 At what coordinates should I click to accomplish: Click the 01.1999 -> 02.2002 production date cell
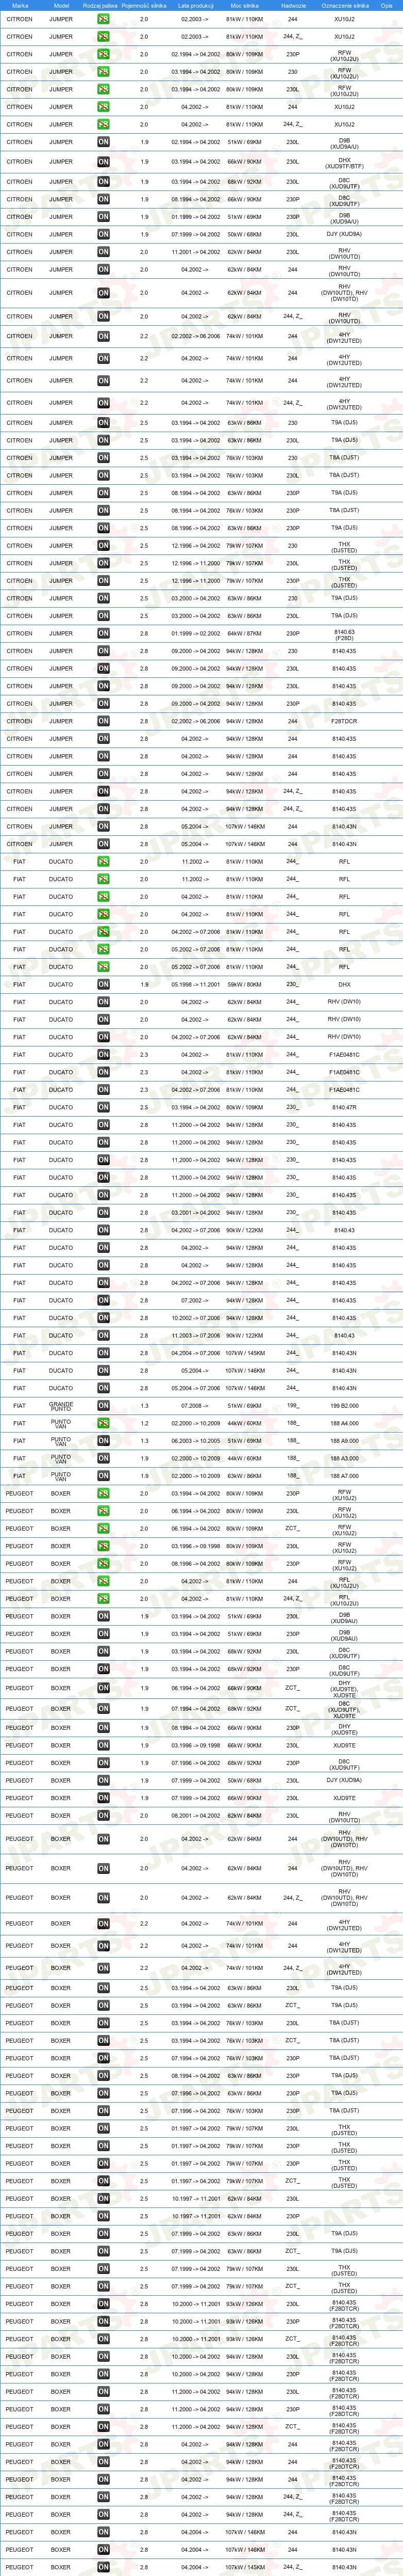[x=195, y=633]
